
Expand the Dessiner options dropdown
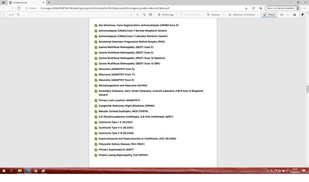click(x=224, y=15)
